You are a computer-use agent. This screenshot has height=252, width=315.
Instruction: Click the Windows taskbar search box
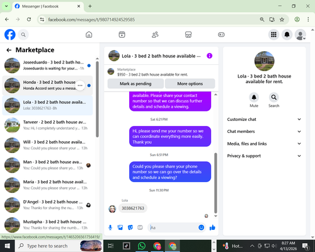click(x=59, y=246)
